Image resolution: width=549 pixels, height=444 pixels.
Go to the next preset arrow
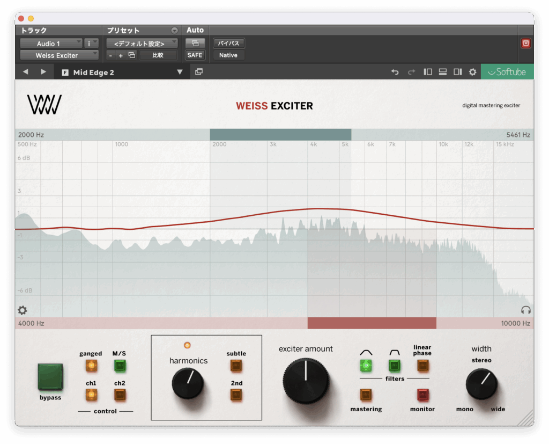point(43,72)
